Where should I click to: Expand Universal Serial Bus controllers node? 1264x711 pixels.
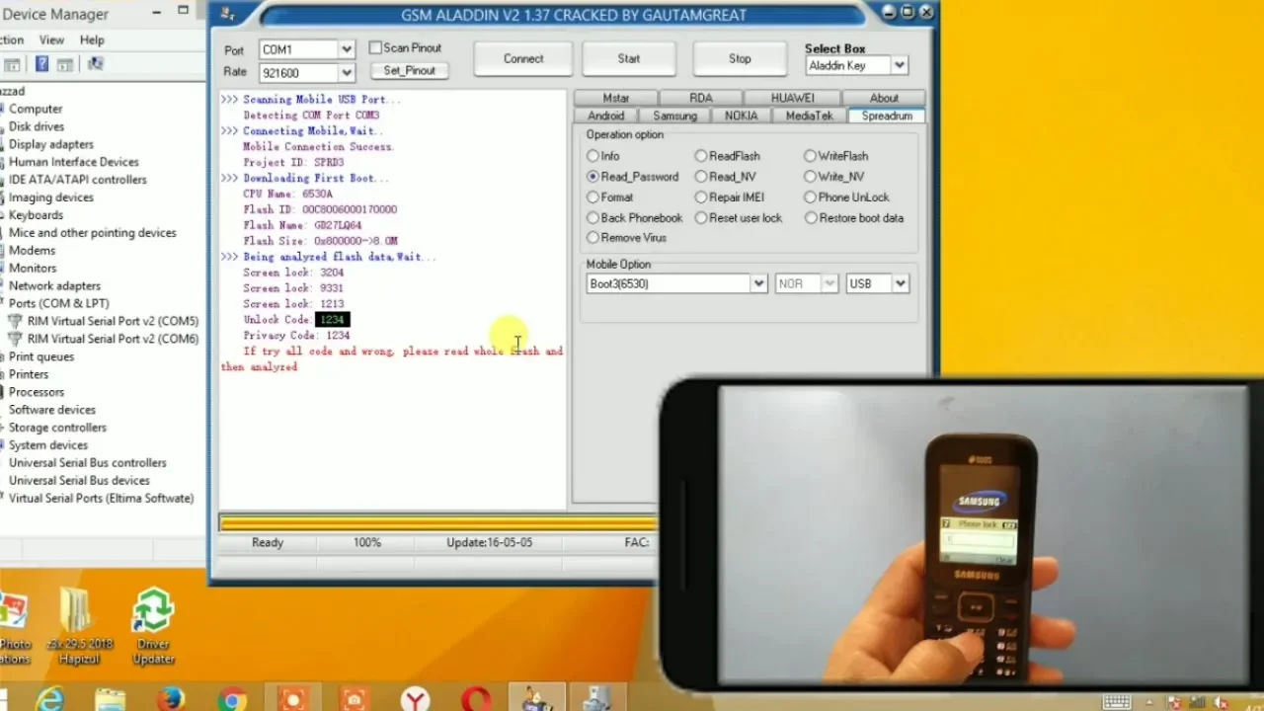[87, 463]
